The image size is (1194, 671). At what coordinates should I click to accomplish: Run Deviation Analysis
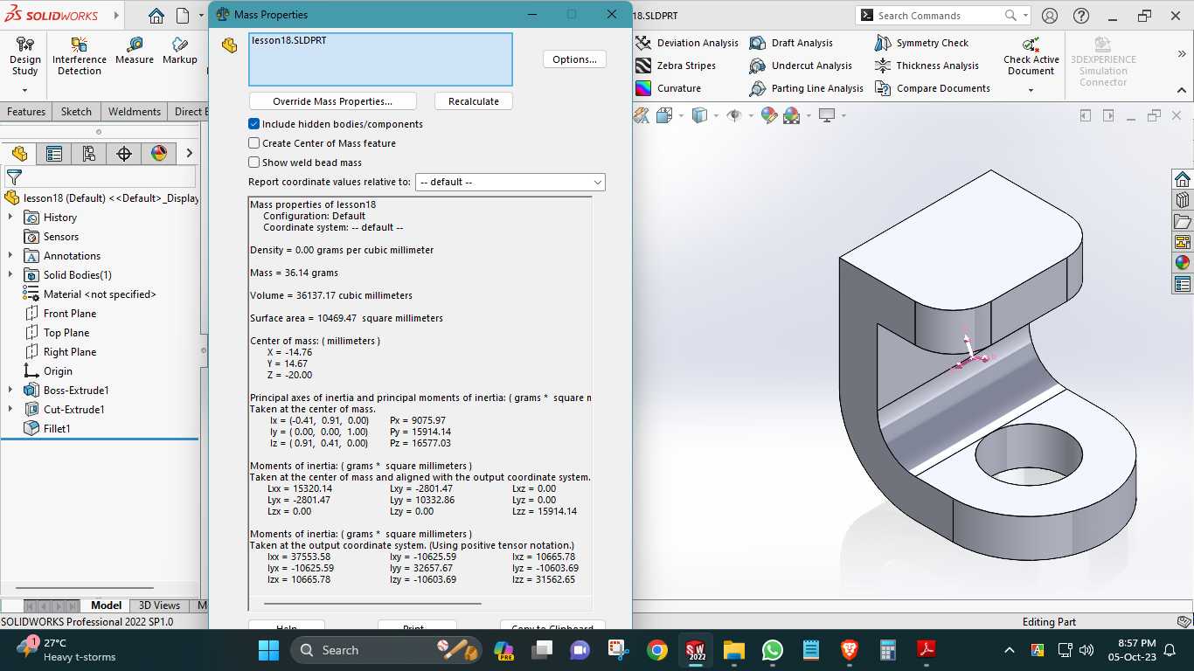(687, 43)
